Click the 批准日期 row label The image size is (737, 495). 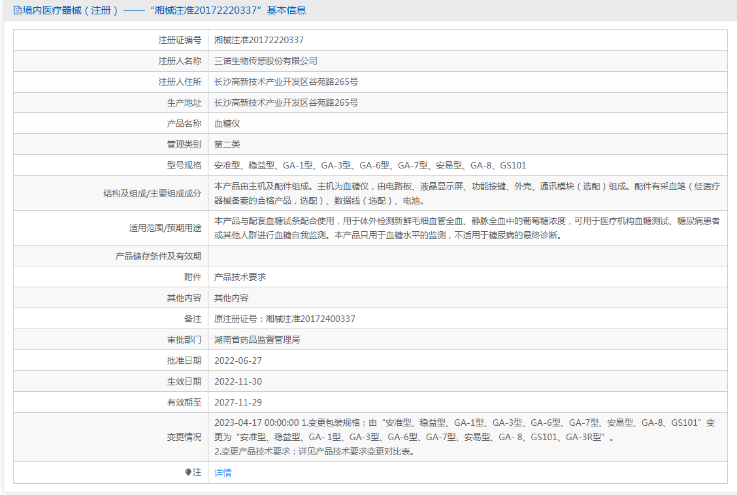pyautogui.click(x=184, y=360)
